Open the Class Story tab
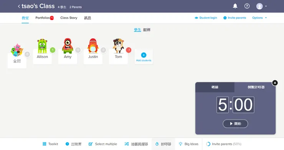284x150 pixels. [x=69, y=18]
